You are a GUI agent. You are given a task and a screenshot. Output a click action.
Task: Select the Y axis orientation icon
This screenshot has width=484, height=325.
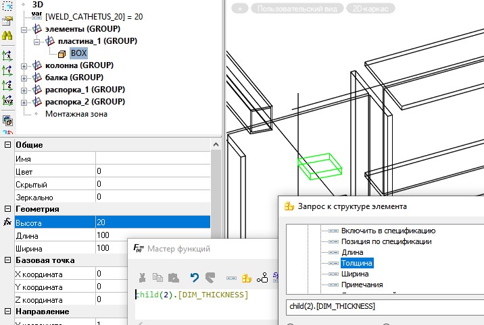point(7,70)
